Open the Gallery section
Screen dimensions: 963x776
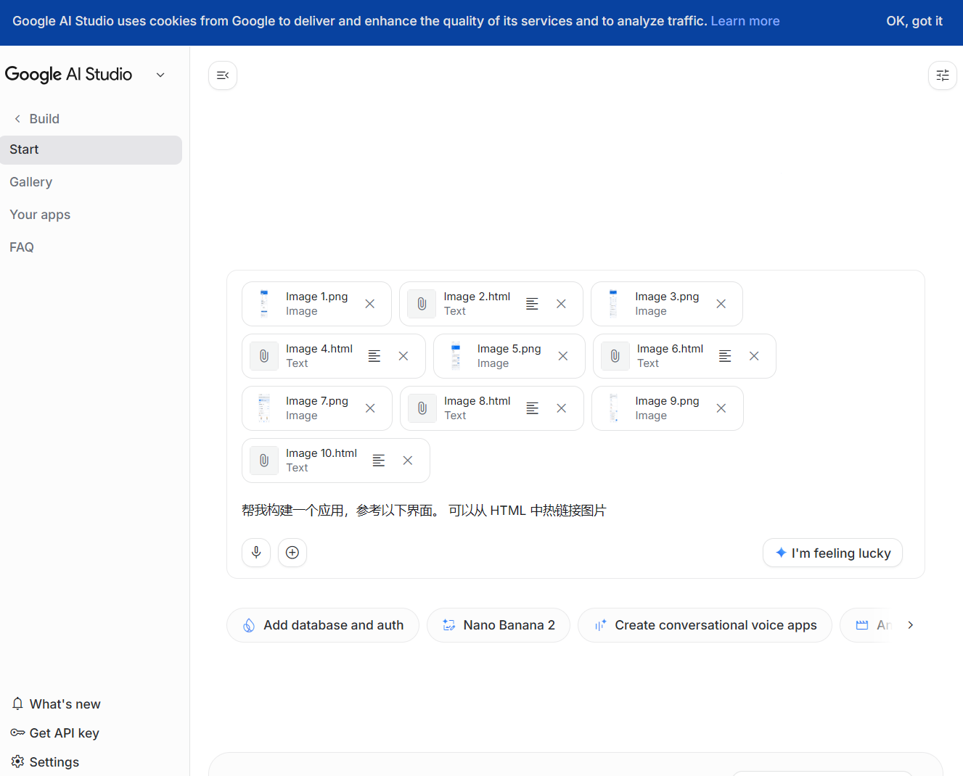pos(31,182)
